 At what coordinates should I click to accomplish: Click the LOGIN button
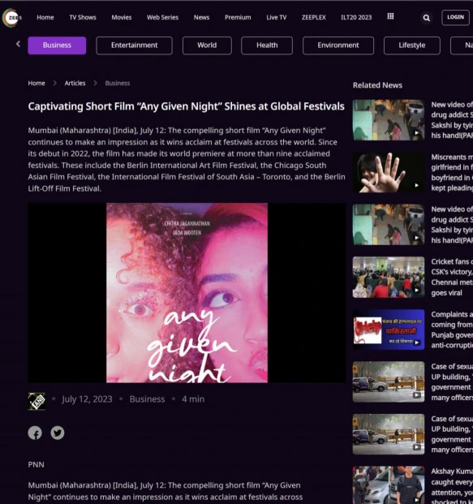pyautogui.click(x=455, y=17)
